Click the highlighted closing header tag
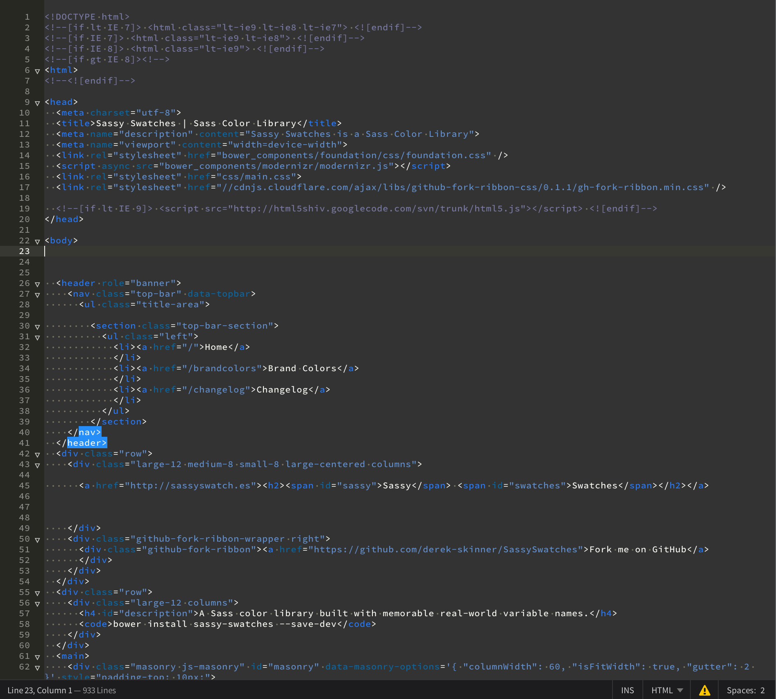 click(x=87, y=443)
